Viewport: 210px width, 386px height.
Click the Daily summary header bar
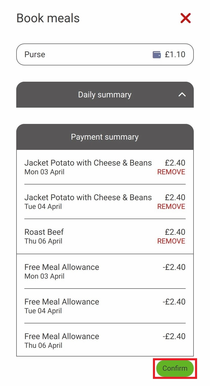click(105, 95)
